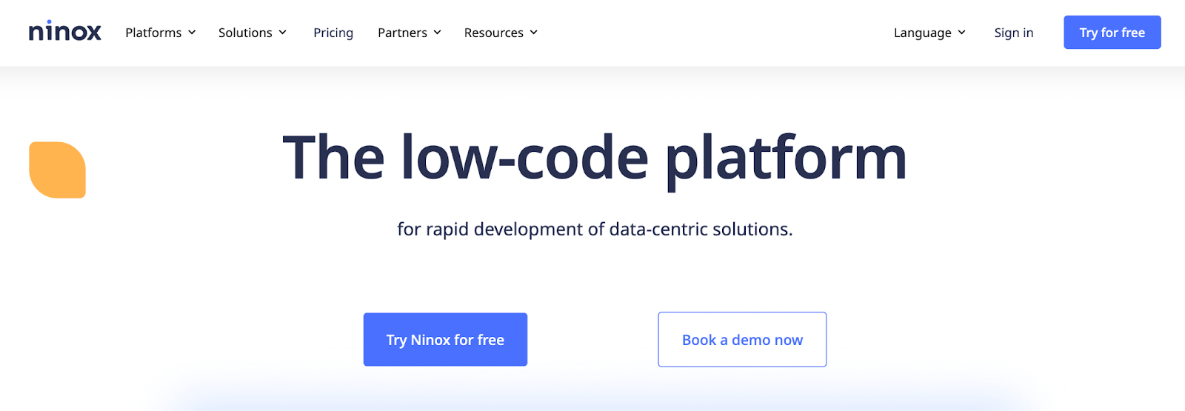Screen dimensions: 1185x411
Task: Click the Sign in link
Action: tap(1013, 33)
